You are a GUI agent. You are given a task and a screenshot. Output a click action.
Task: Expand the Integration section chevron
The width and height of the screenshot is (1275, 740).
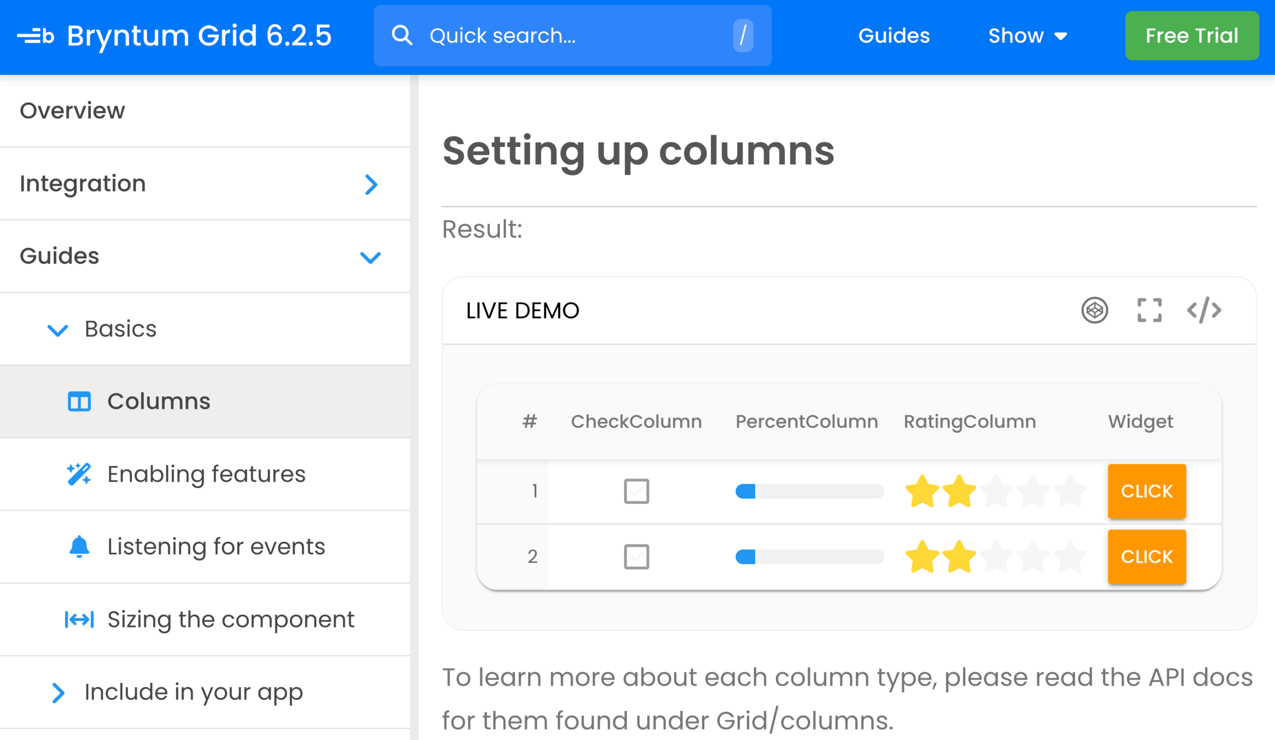(x=371, y=185)
